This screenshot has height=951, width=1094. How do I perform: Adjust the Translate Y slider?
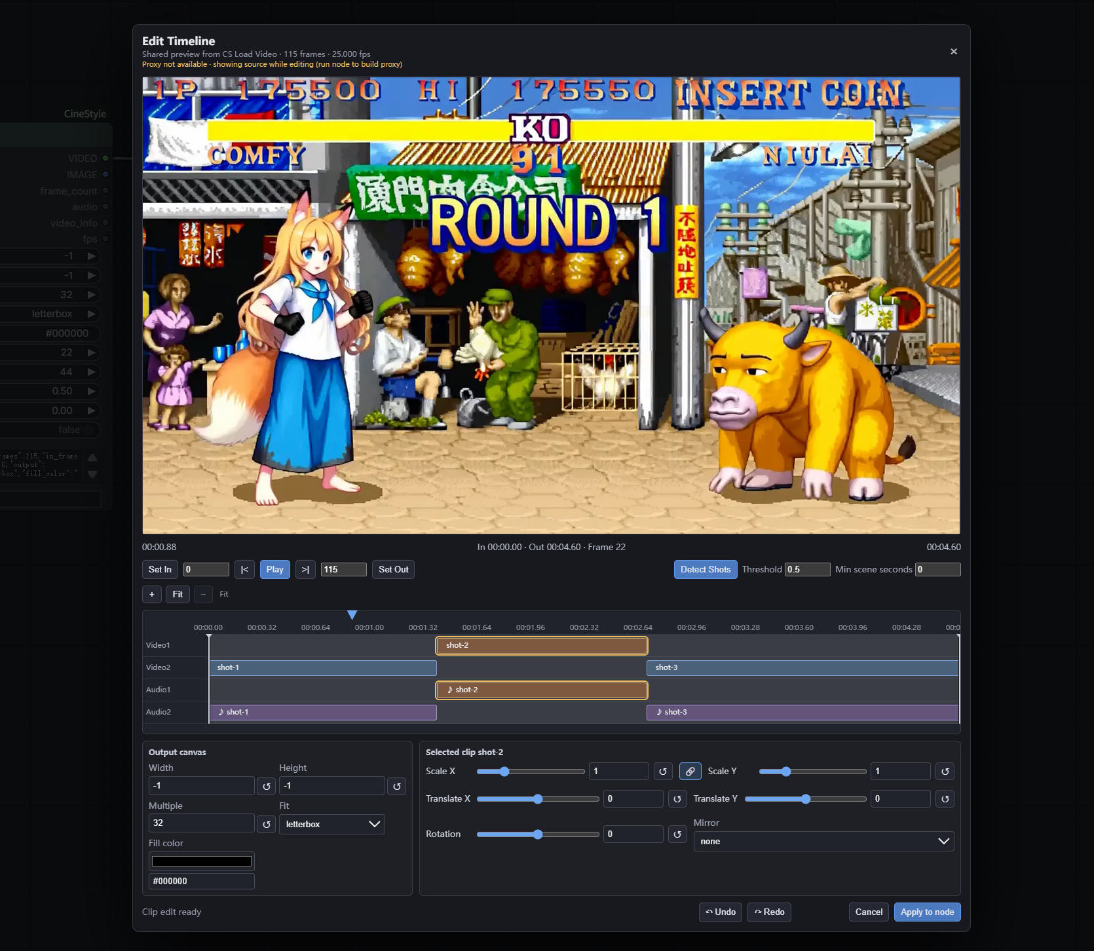806,799
